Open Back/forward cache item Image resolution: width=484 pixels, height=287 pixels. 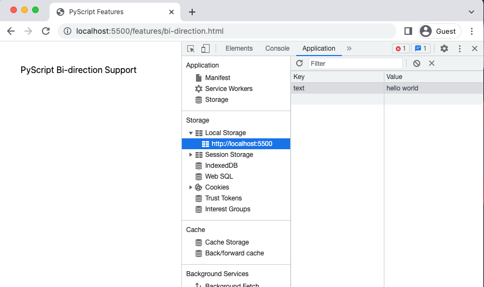(234, 253)
